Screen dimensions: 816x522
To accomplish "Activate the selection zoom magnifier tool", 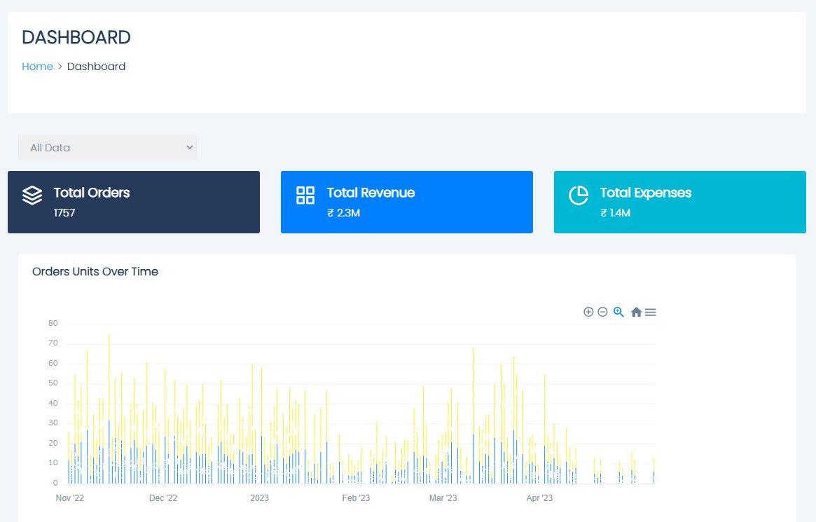I will (618, 312).
